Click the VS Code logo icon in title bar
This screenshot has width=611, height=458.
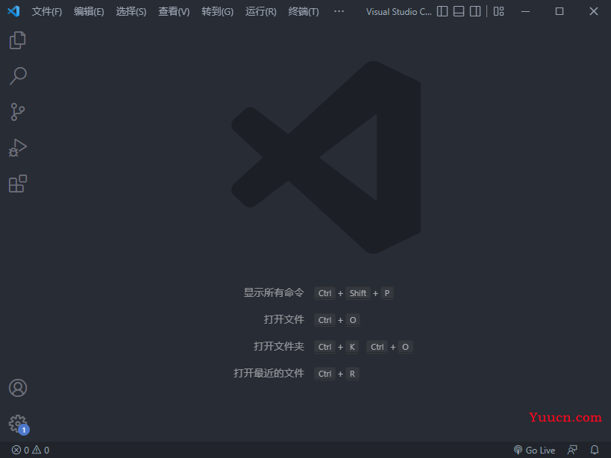[x=13, y=11]
